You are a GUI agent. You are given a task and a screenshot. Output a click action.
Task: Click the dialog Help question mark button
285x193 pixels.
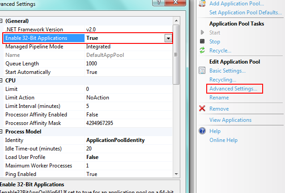pos(158,2)
